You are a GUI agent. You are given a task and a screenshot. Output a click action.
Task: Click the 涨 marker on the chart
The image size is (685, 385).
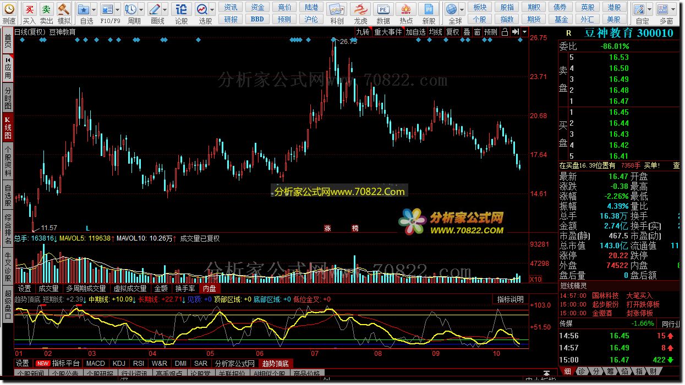coord(328,227)
